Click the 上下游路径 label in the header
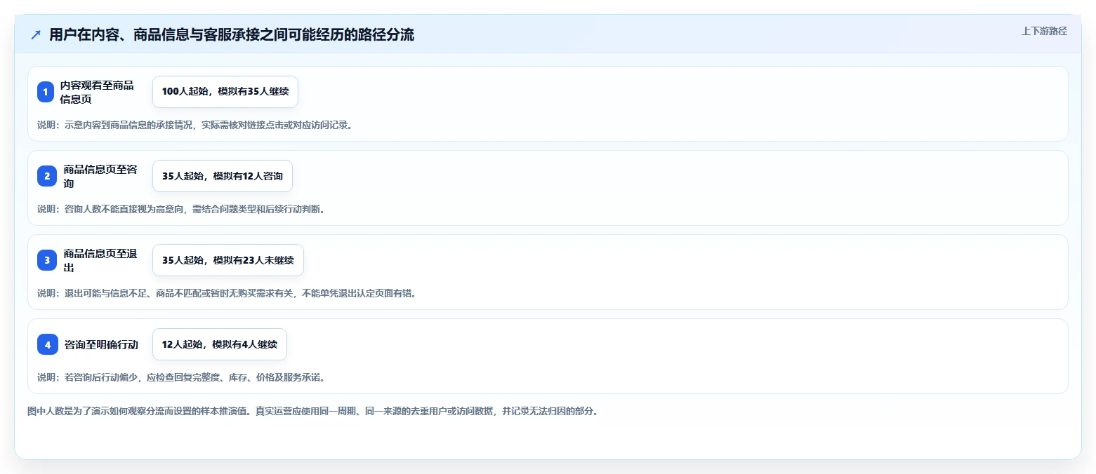The height and width of the screenshot is (474, 1096). pos(1044,31)
